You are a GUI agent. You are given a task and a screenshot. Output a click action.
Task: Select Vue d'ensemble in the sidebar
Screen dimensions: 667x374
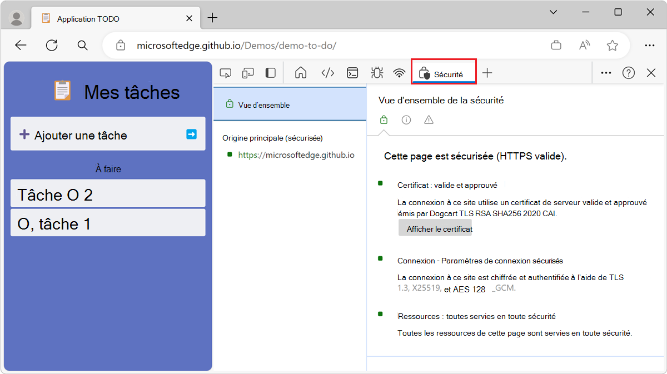tap(290, 104)
